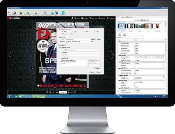Viewport: 175px width, 134px height.
Task: Open Chrome from the taskbar
Action: tap(16, 96)
